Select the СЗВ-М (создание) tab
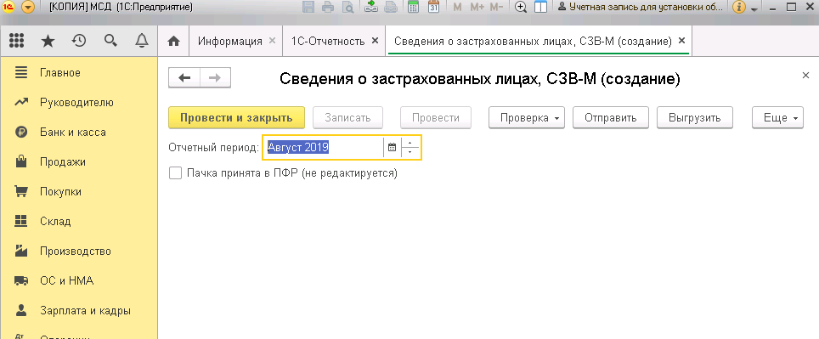The image size is (819, 339). coord(533,42)
